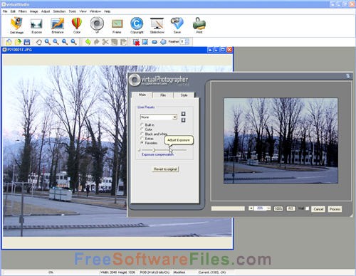Open the None presets dropdown
The image size is (356, 276).
coord(175,117)
